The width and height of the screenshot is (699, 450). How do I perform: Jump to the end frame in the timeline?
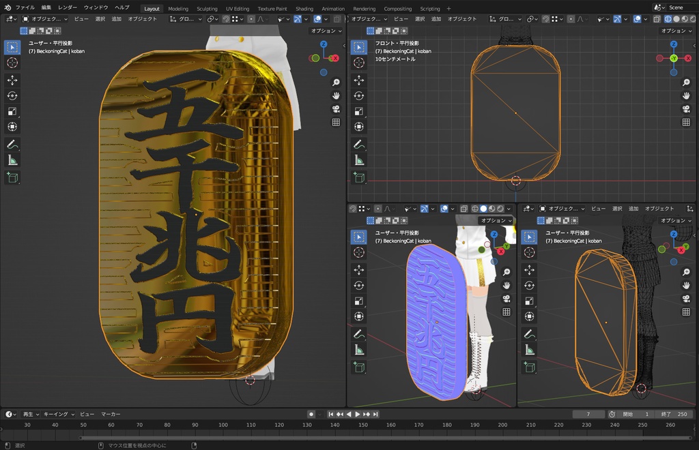click(375, 414)
